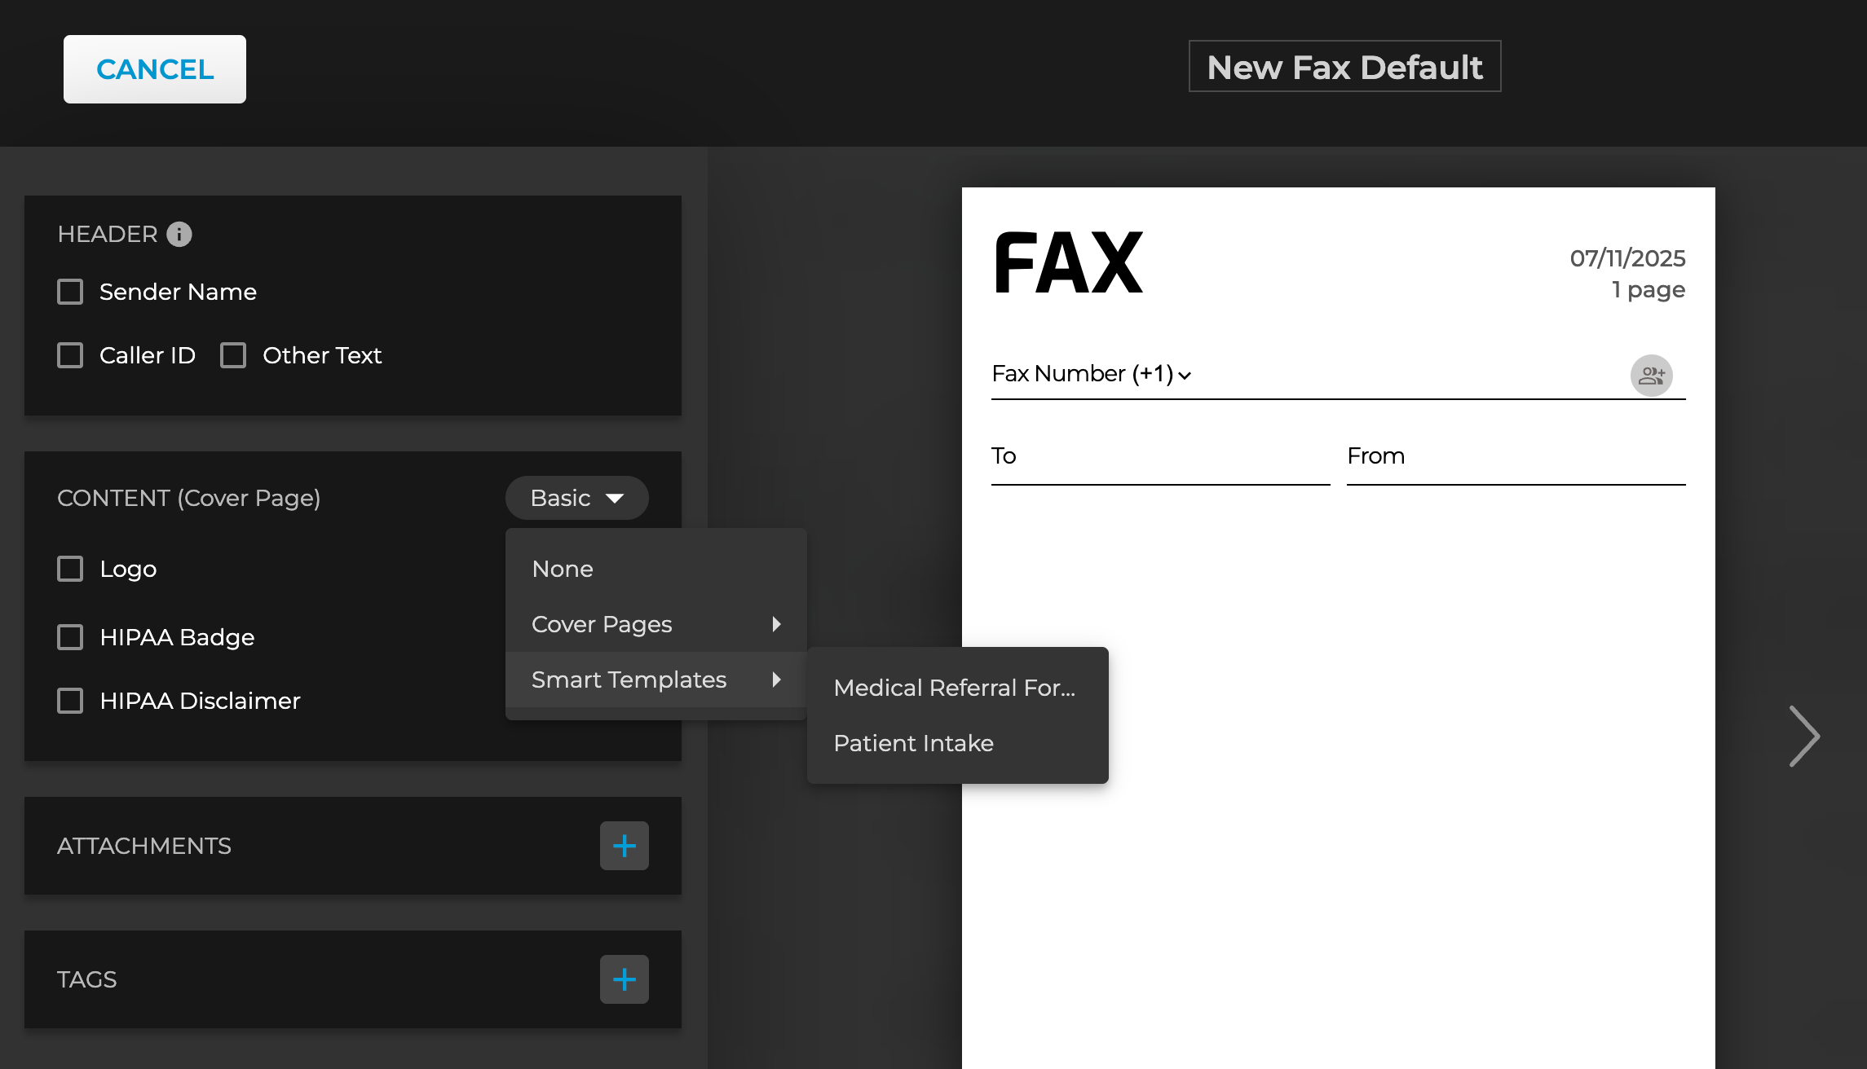Add a tag with plus icon
Viewport: 1867px width, 1069px height.
pyautogui.click(x=624, y=979)
